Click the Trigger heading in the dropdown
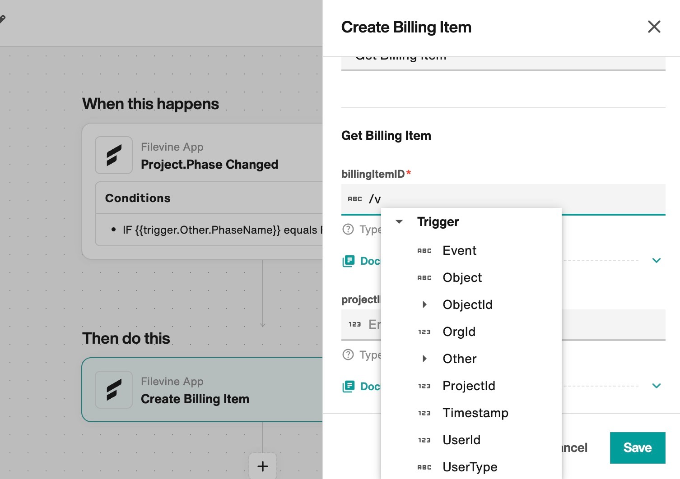Viewport: 680px width, 479px height. pos(438,221)
